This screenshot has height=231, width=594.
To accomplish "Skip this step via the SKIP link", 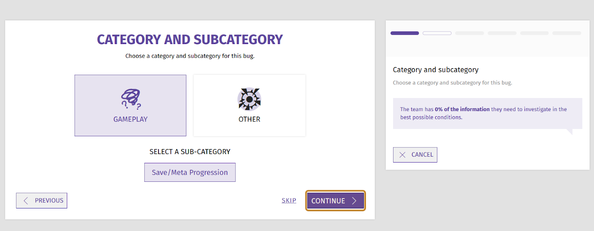I will coord(289,200).
